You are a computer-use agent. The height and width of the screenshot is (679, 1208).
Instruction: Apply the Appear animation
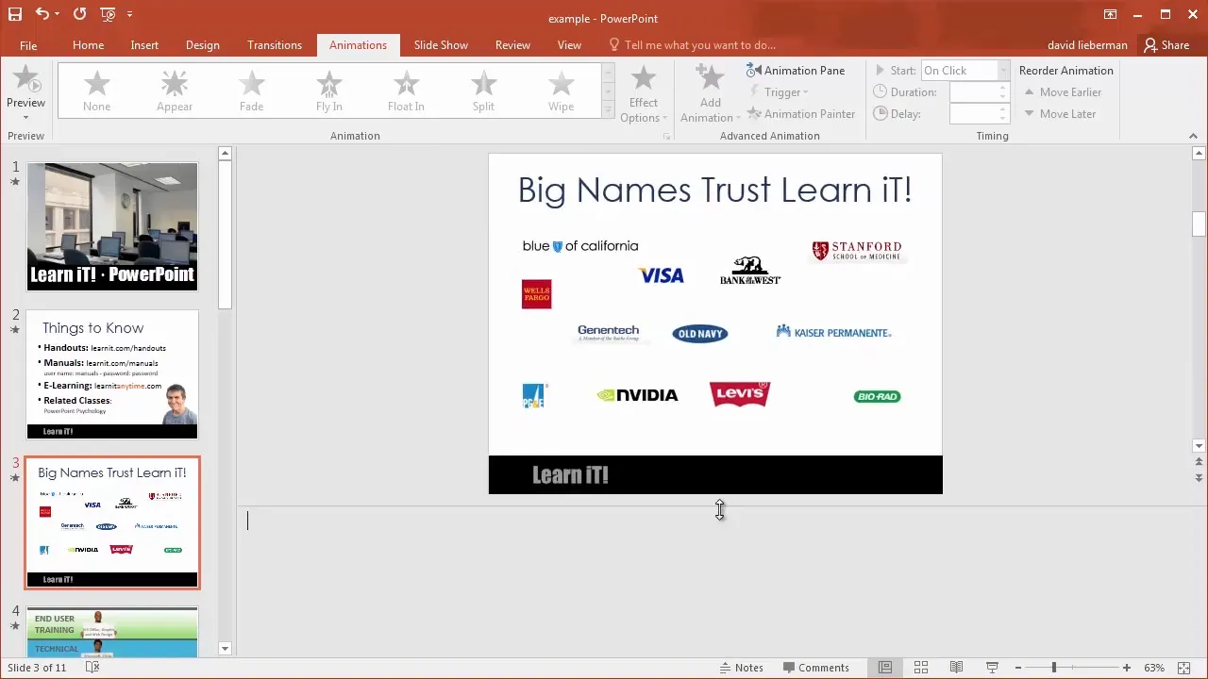pyautogui.click(x=174, y=91)
